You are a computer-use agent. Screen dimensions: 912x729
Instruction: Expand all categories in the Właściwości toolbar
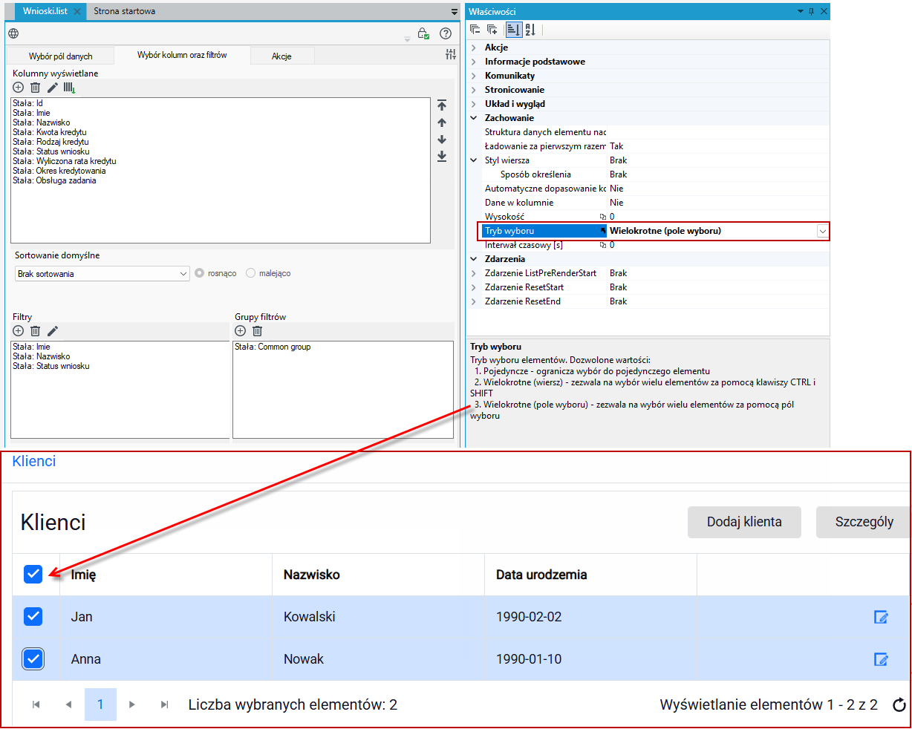492,30
